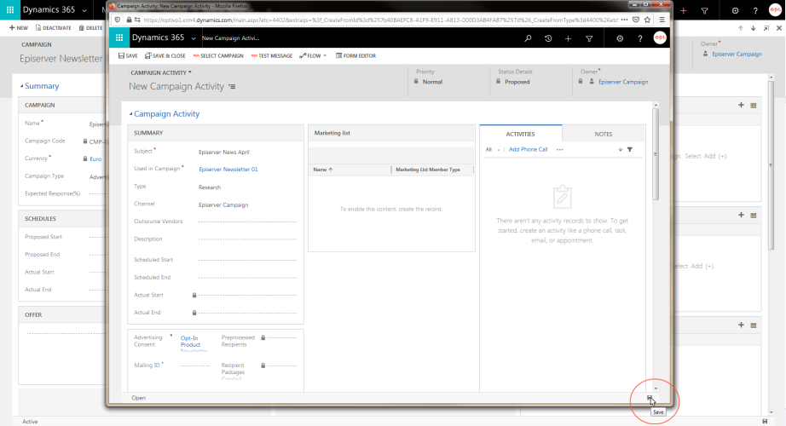
Task: Click the Description field
Action: pyautogui.click(x=247, y=239)
